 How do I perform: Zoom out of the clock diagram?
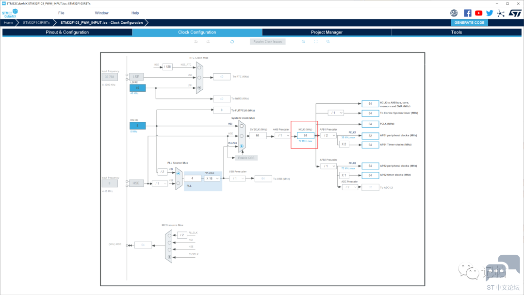[328, 41]
